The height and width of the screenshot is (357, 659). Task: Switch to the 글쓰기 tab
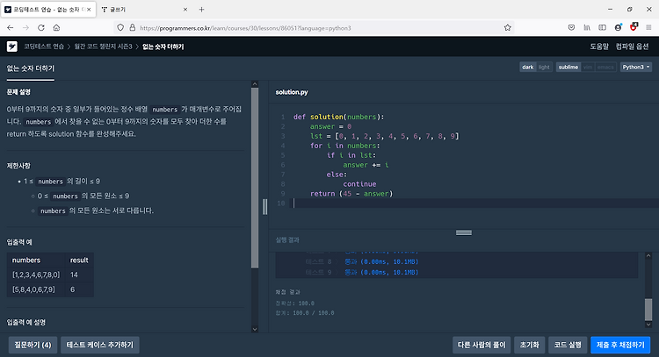[145, 10]
